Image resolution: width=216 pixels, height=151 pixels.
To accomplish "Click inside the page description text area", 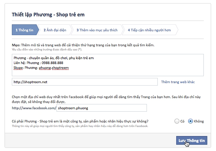I will click(x=108, y=65).
